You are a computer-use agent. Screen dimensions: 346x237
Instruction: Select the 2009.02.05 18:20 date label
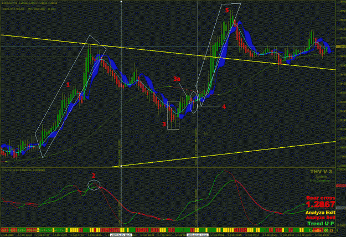click(x=121, y=235)
